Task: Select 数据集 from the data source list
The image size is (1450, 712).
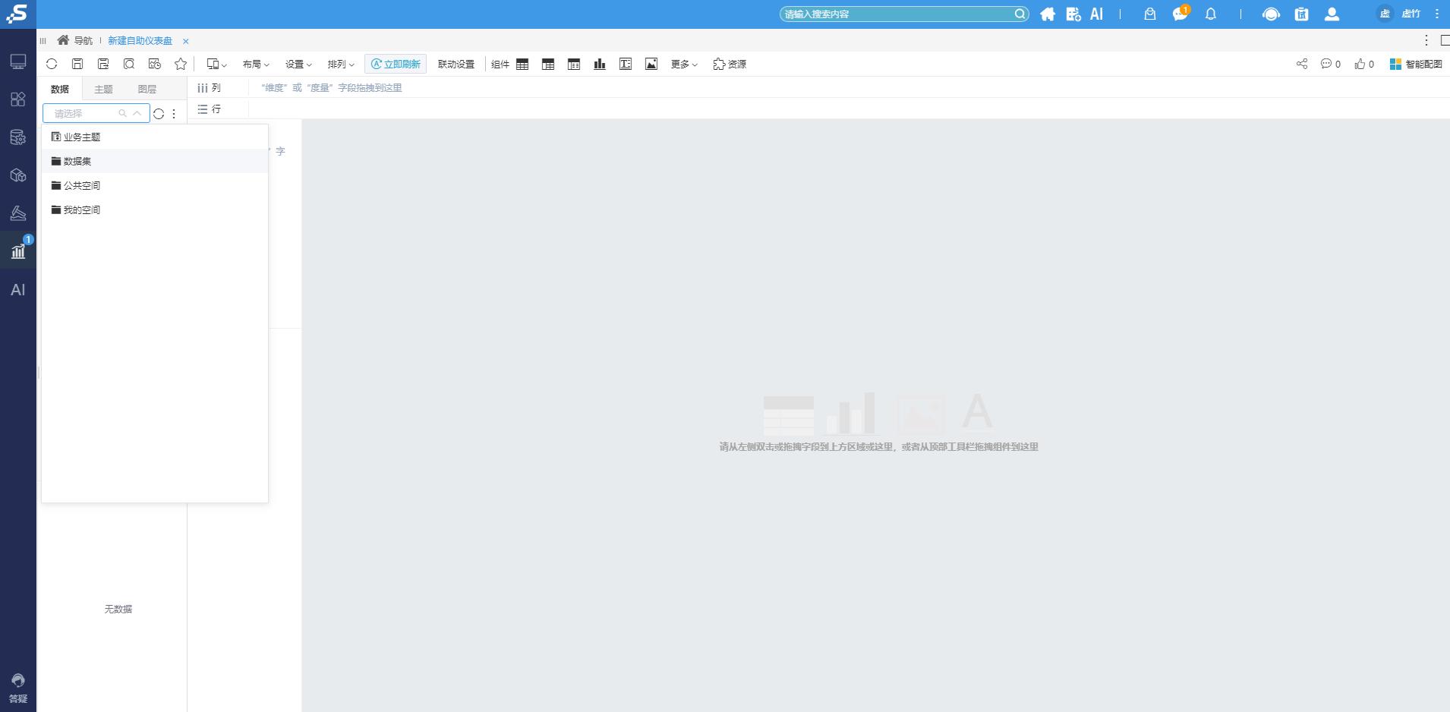Action: tap(76, 161)
